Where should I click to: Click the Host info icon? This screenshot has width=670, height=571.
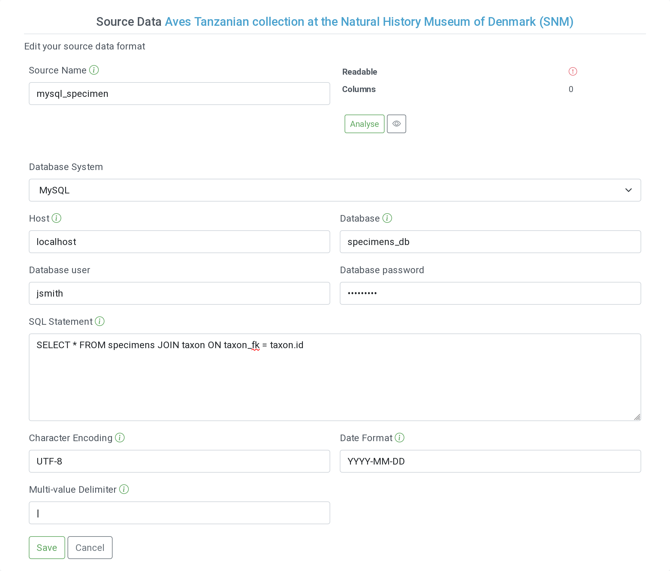tap(57, 218)
